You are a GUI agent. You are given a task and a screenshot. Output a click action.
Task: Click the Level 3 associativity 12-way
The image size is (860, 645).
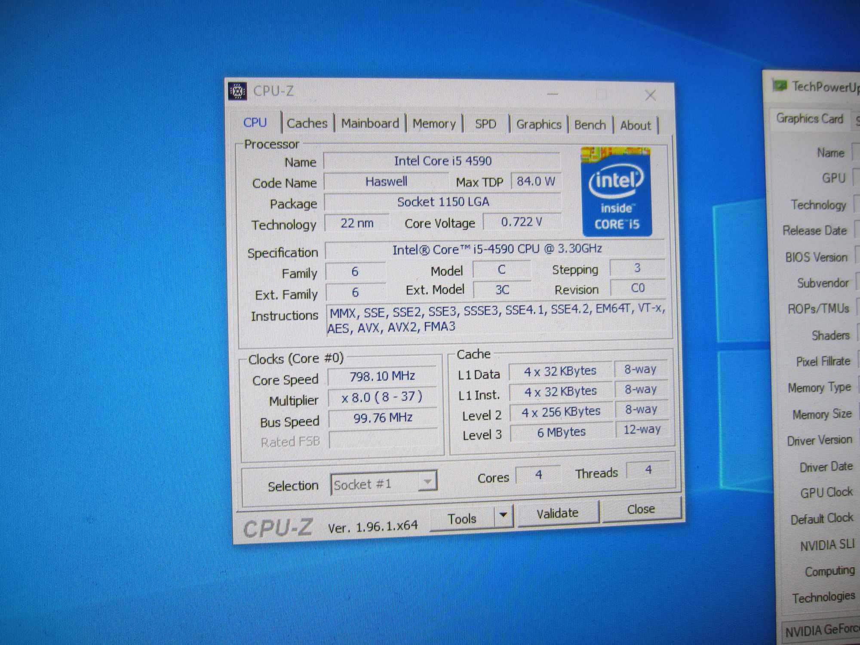click(642, 429)
